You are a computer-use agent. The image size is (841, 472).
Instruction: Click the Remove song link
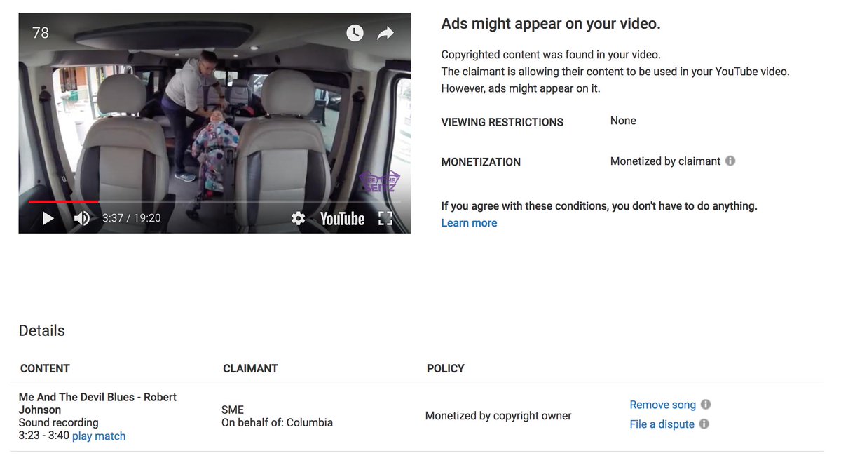coord(662,405)
